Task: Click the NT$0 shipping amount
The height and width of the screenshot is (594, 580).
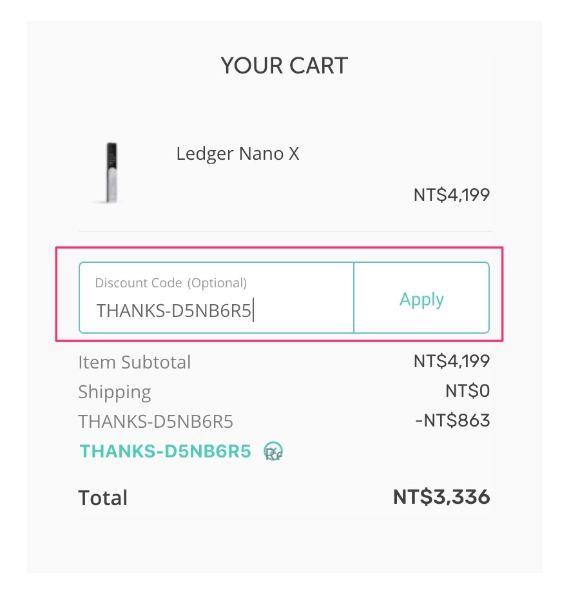Action: (467, 390)
